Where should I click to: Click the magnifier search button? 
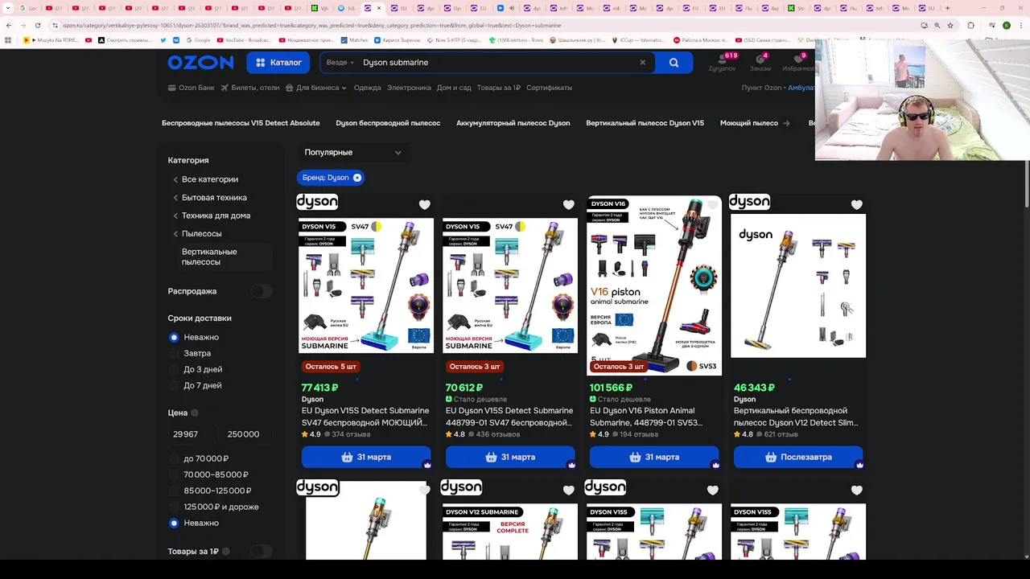[674, 62]
